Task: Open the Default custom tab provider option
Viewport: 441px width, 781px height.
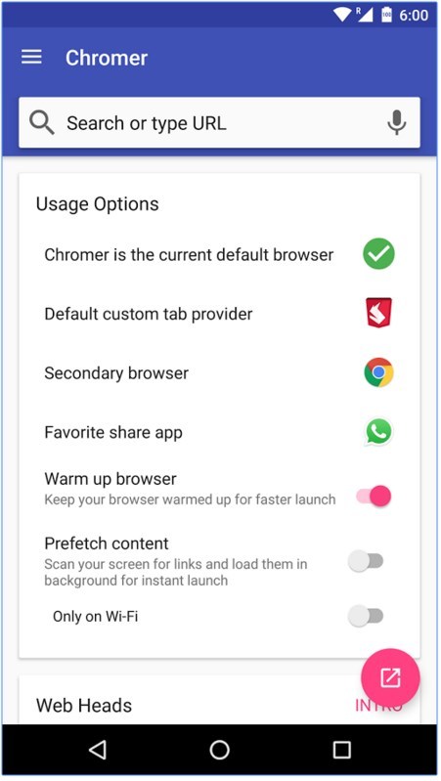Action: 219,314
